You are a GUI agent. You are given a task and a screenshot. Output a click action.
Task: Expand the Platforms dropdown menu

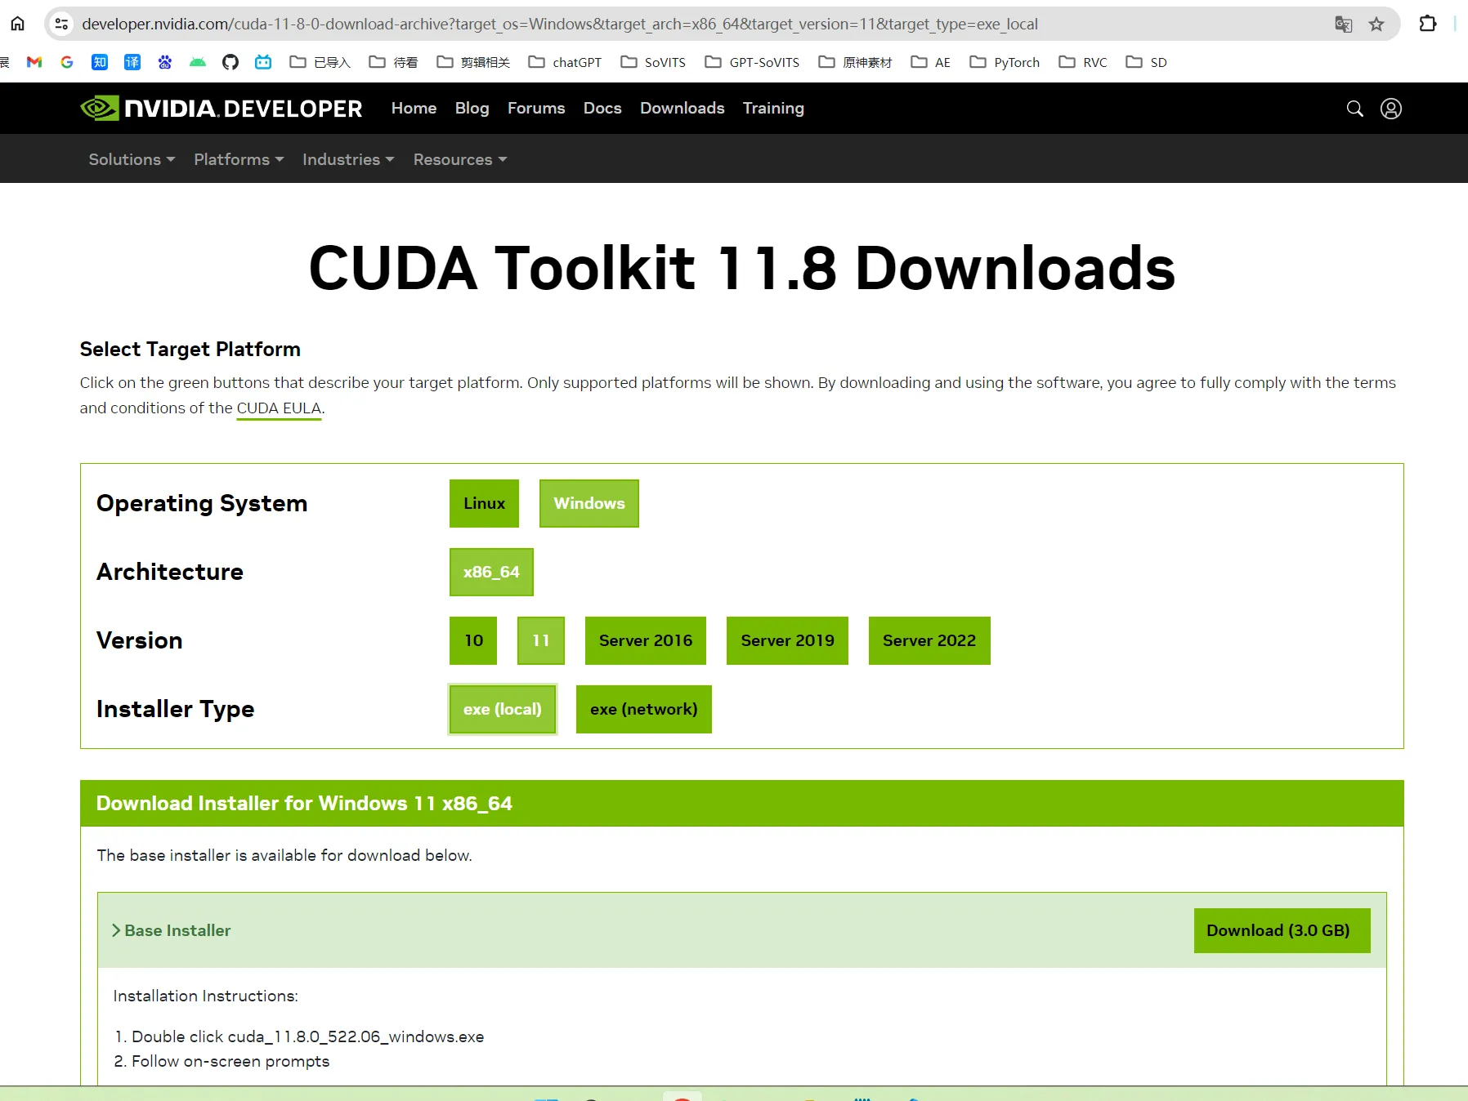pos(239,159)
